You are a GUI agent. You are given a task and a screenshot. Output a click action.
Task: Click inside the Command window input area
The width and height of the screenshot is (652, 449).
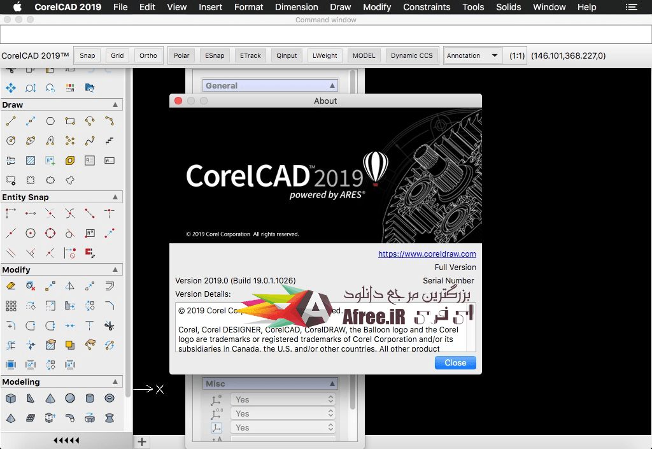[x=325, y=34]
